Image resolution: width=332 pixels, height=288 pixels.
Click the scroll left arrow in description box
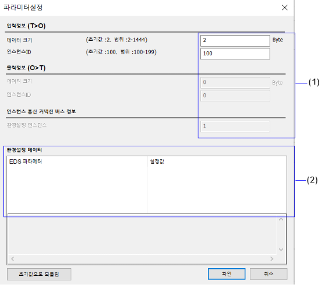[x=12, y=259]
